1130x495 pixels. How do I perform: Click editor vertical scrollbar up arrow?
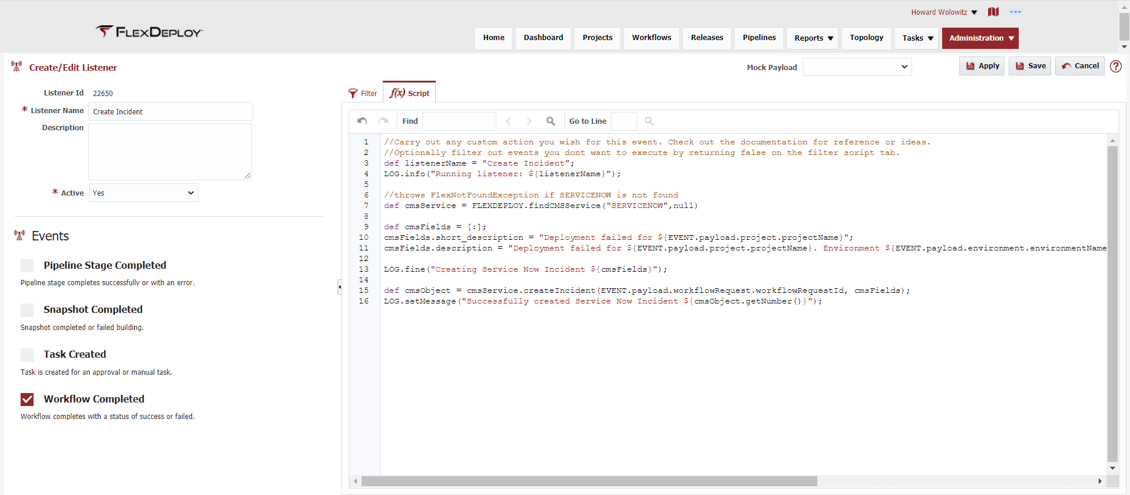[1112, 140]
